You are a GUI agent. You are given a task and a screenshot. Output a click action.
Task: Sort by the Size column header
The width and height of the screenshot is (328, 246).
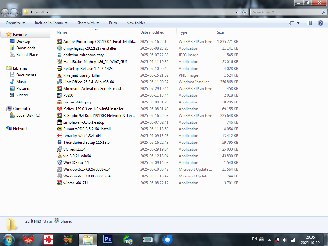click(228, 32)
